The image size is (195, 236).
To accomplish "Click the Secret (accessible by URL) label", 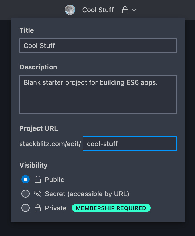I will tap(87, 194).
